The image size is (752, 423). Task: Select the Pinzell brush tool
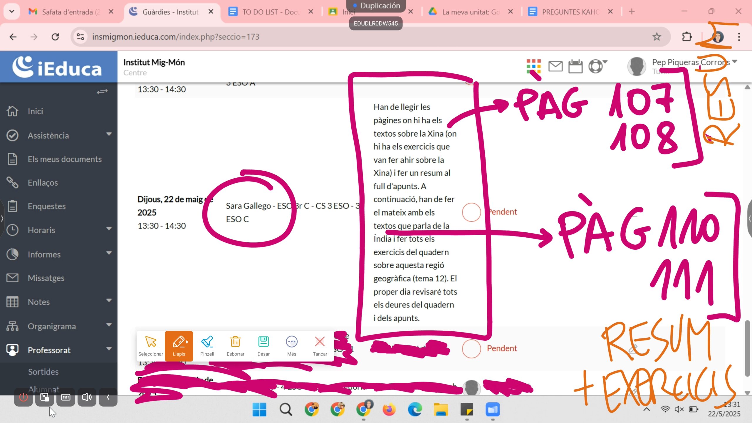pos(207,345)
